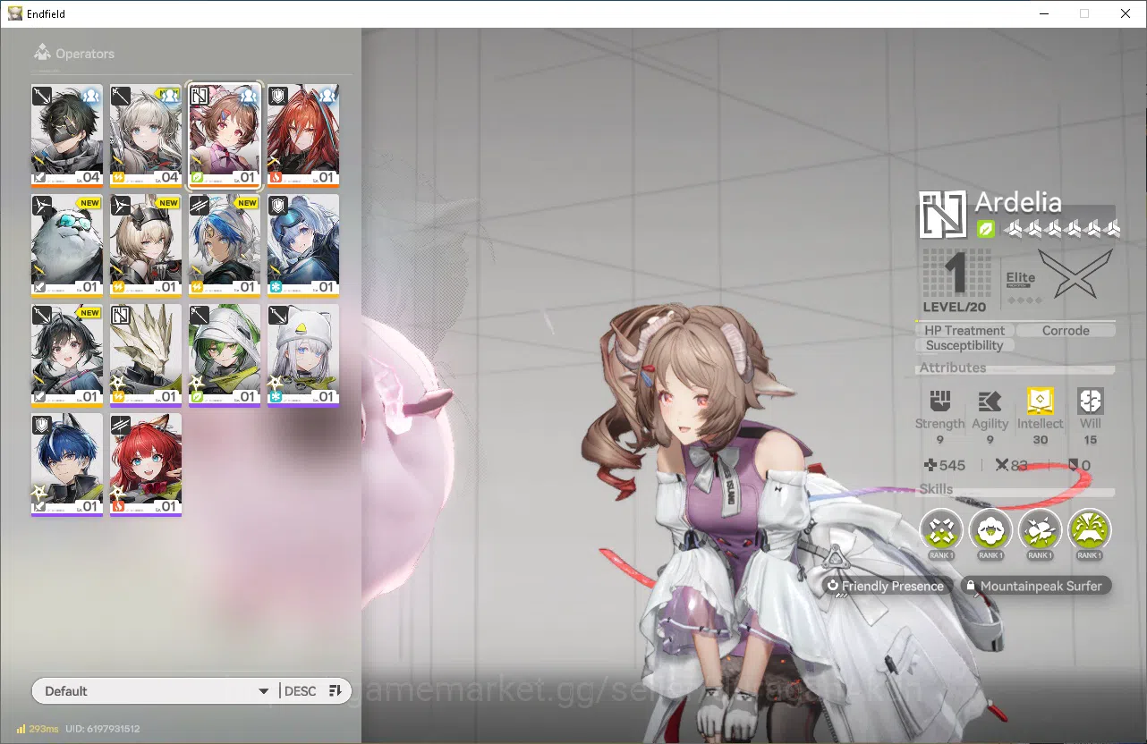Select the highlighted Ardelia operator card
1147x744 pixels.
coord(225,135)
